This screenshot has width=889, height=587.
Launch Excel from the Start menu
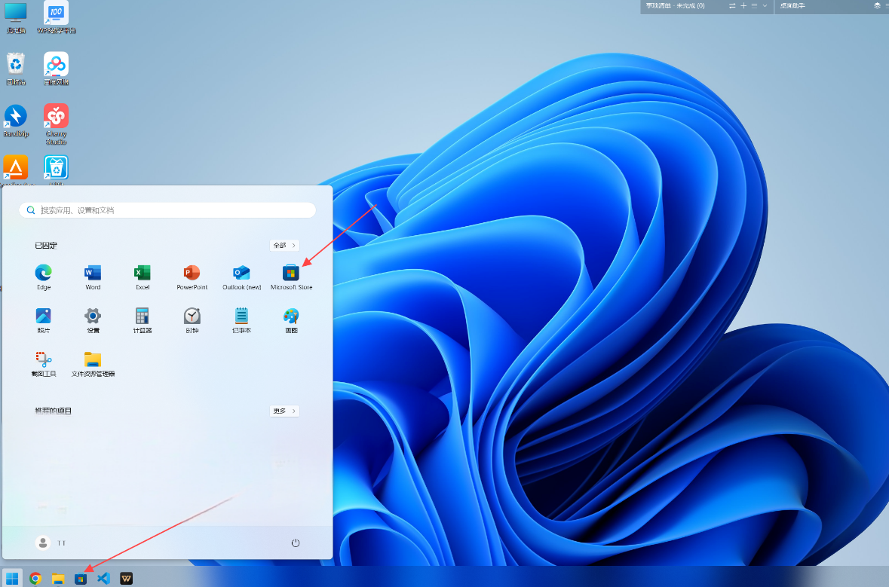(143, 277)
